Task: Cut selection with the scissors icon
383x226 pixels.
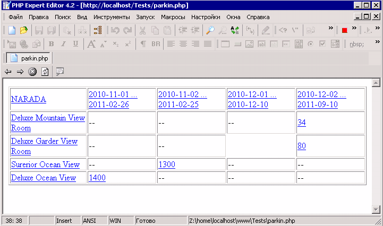Action: coord(143,30)
